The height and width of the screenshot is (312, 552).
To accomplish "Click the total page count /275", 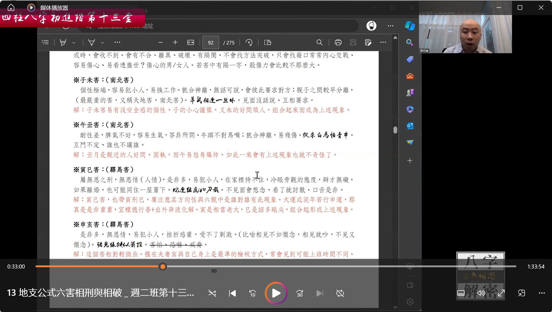I will tap(229, 43).
